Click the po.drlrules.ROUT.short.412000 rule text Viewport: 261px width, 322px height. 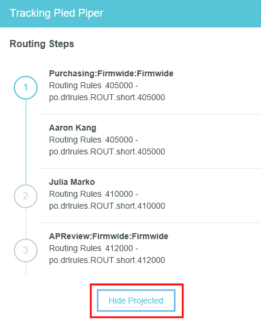tap(107, 260)
